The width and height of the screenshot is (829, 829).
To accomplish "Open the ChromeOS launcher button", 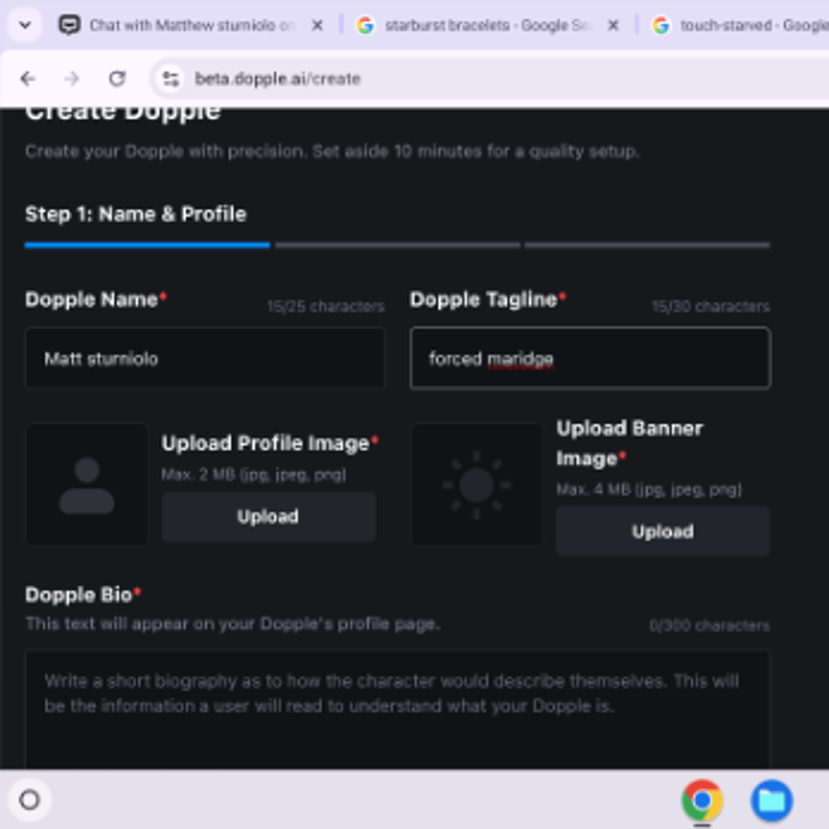I will point(30,800).
